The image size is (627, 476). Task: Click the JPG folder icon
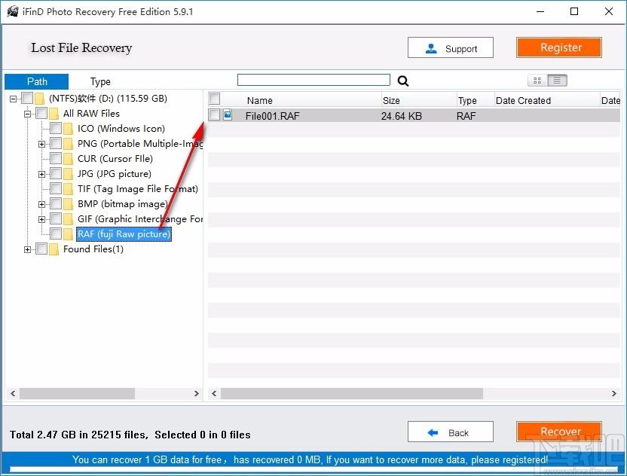[68, 174]
